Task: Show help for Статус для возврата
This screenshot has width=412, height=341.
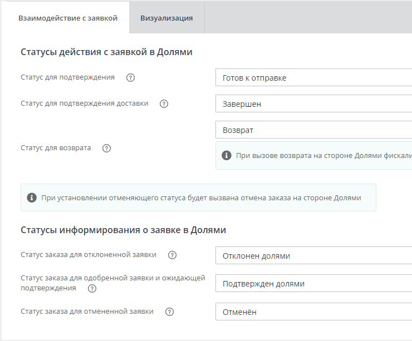Action: click(107, 149)
